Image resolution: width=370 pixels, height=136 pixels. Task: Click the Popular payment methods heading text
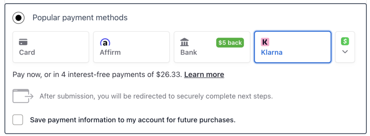[80, 18]
